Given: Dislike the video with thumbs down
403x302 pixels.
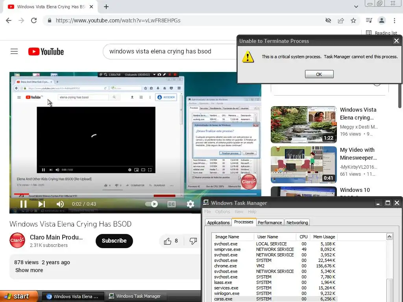Looking at the screenshot, I should (193, 241).
